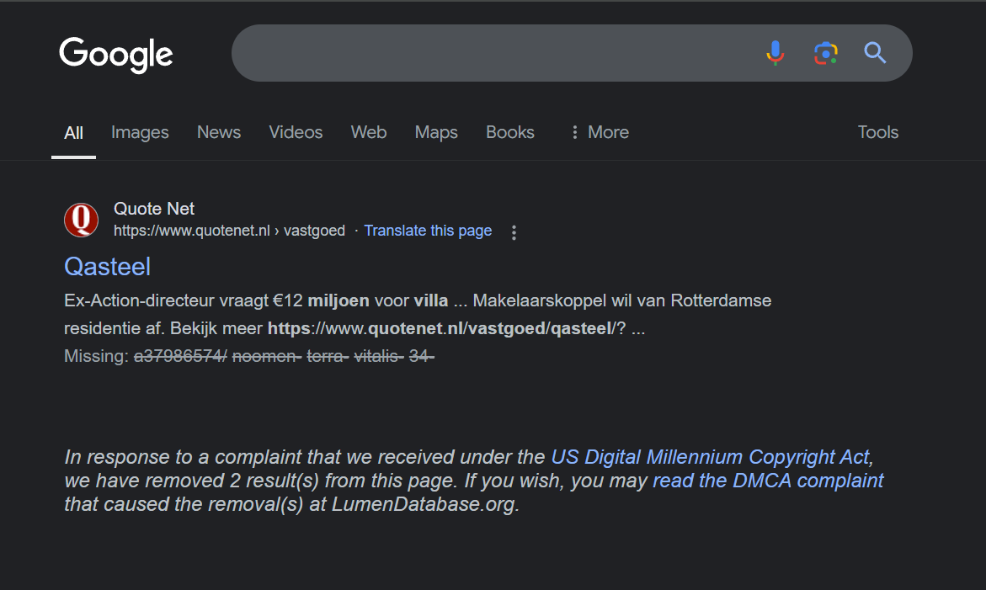Screen dimensions: 986x590
Task: Open the Tools filter options
Action: click(x=877, y=133)
